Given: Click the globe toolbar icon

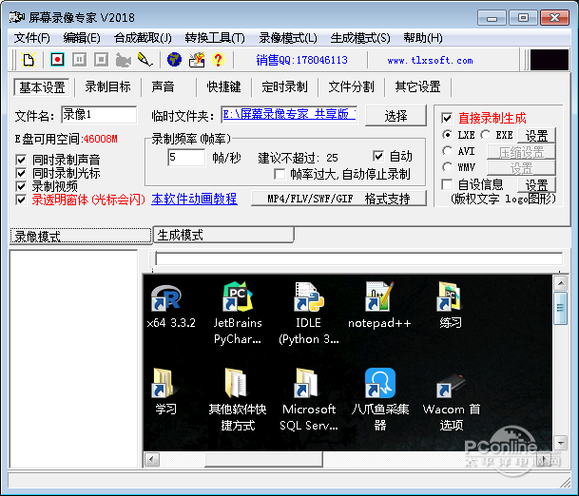Looking at the screenshot, I should point(174,60).
